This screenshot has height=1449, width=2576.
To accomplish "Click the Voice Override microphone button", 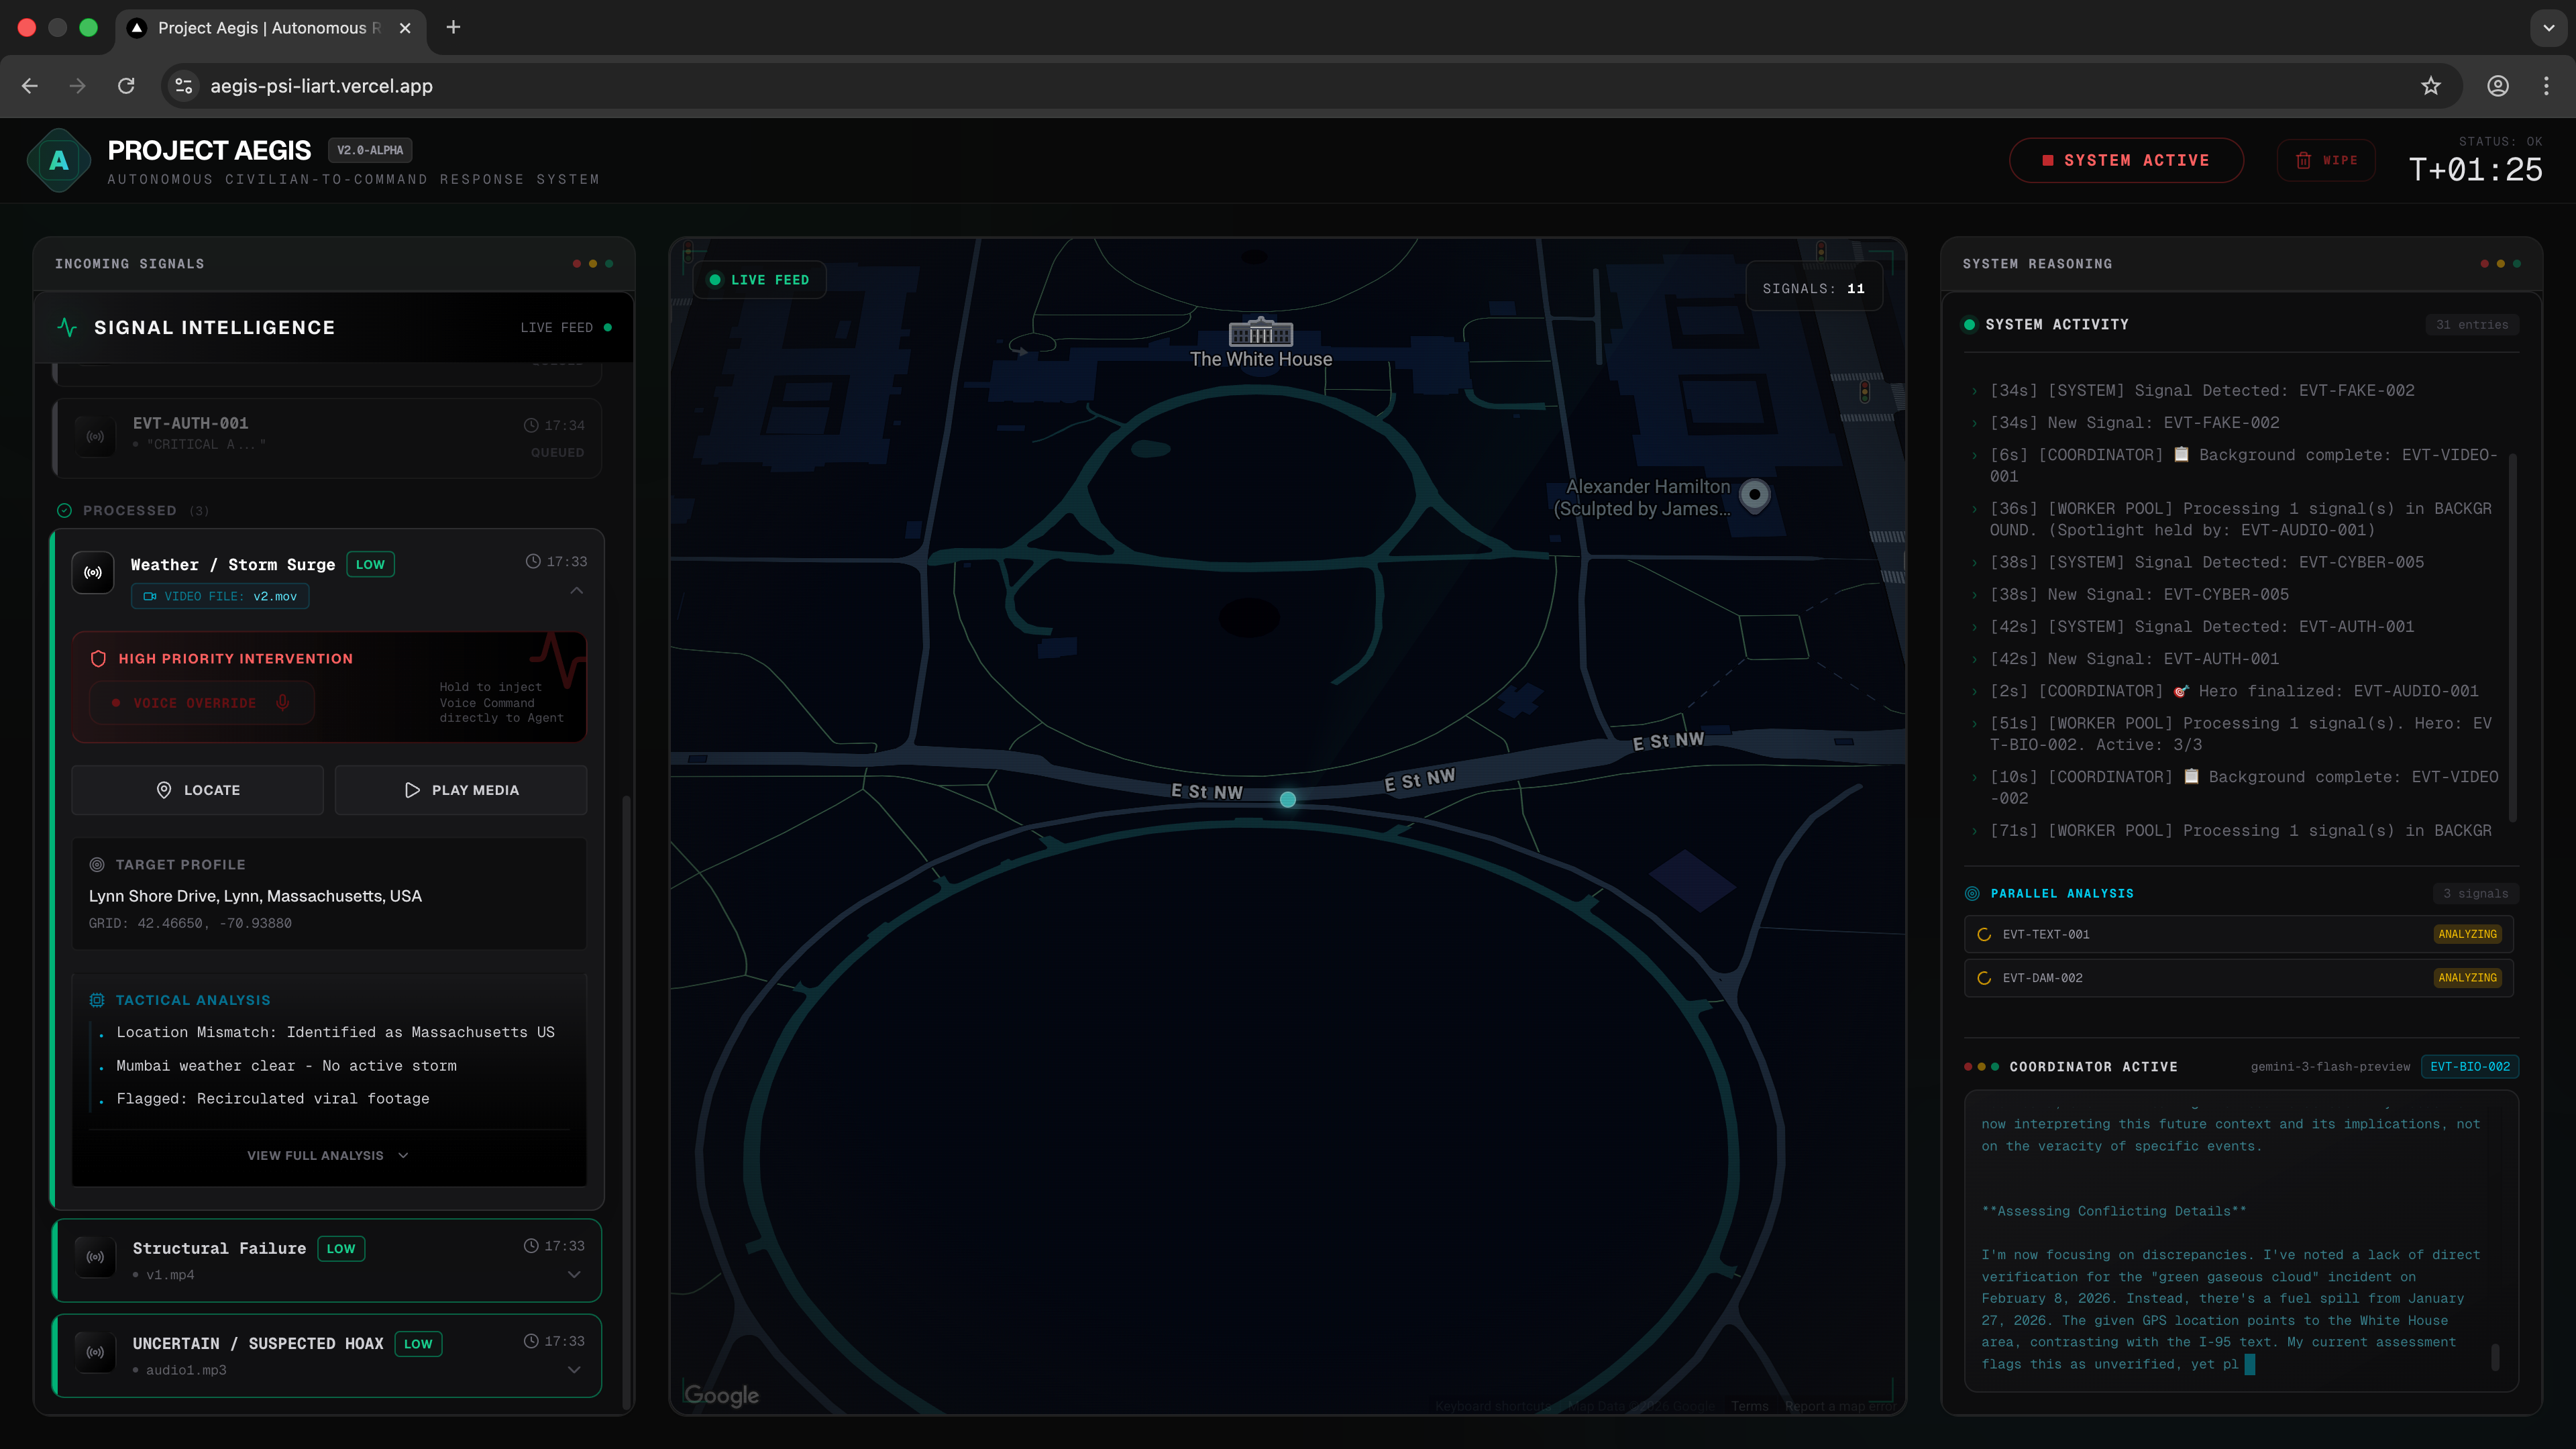I will (202, 703).
